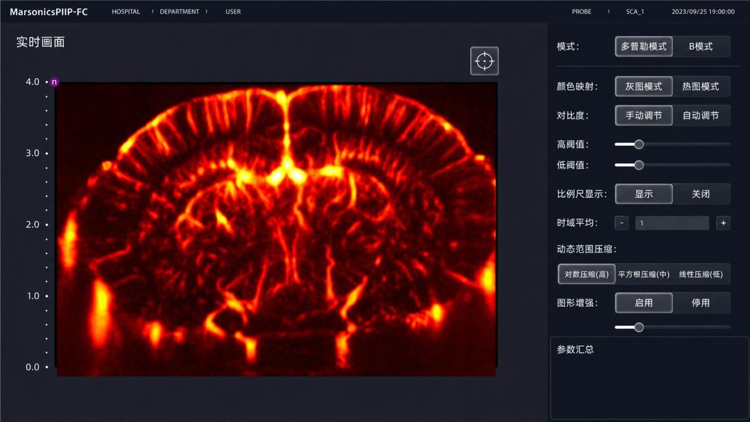Select 对数压缩(高) compression
750x422 pixels.
tap(586, 274)
